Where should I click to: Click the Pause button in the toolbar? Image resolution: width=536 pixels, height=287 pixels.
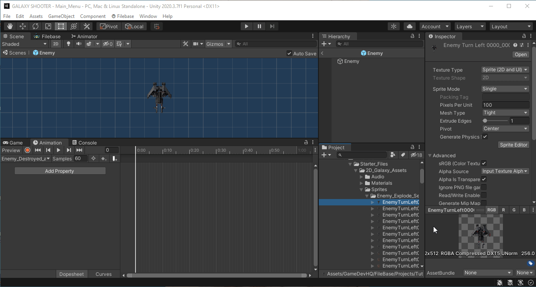[259, 26]
